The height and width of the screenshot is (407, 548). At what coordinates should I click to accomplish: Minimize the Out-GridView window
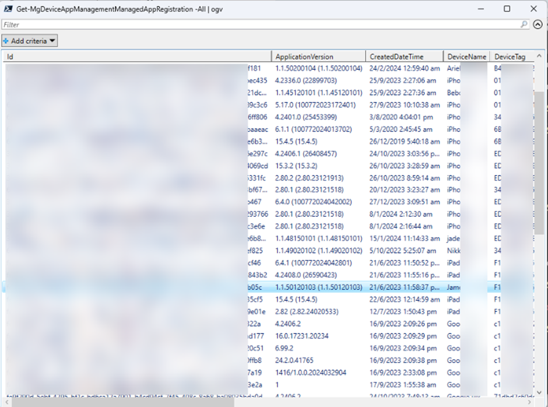pyautogui.click(x=481, y=9)
